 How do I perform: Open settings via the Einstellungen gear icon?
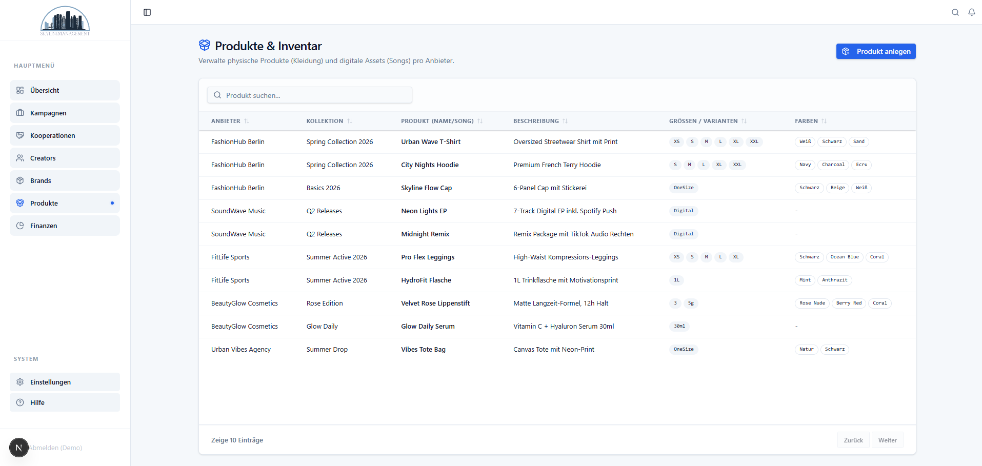coord(19,382)
